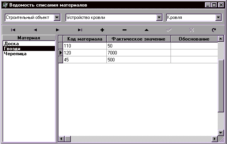Click the Материал list header
Screen dimensions: 227x144
click(29, 38)
